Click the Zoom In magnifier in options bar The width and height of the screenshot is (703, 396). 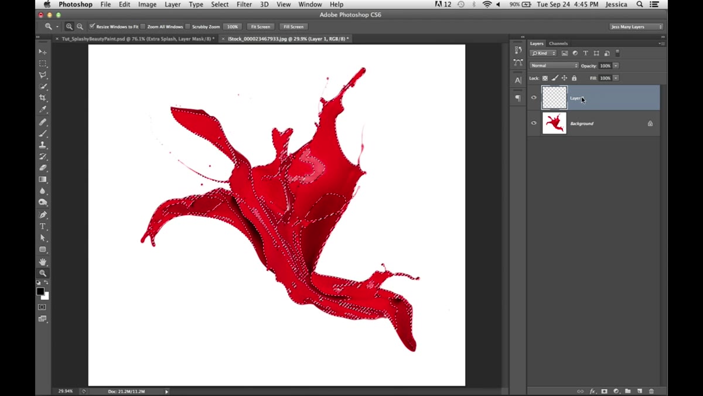pos(69,26)
